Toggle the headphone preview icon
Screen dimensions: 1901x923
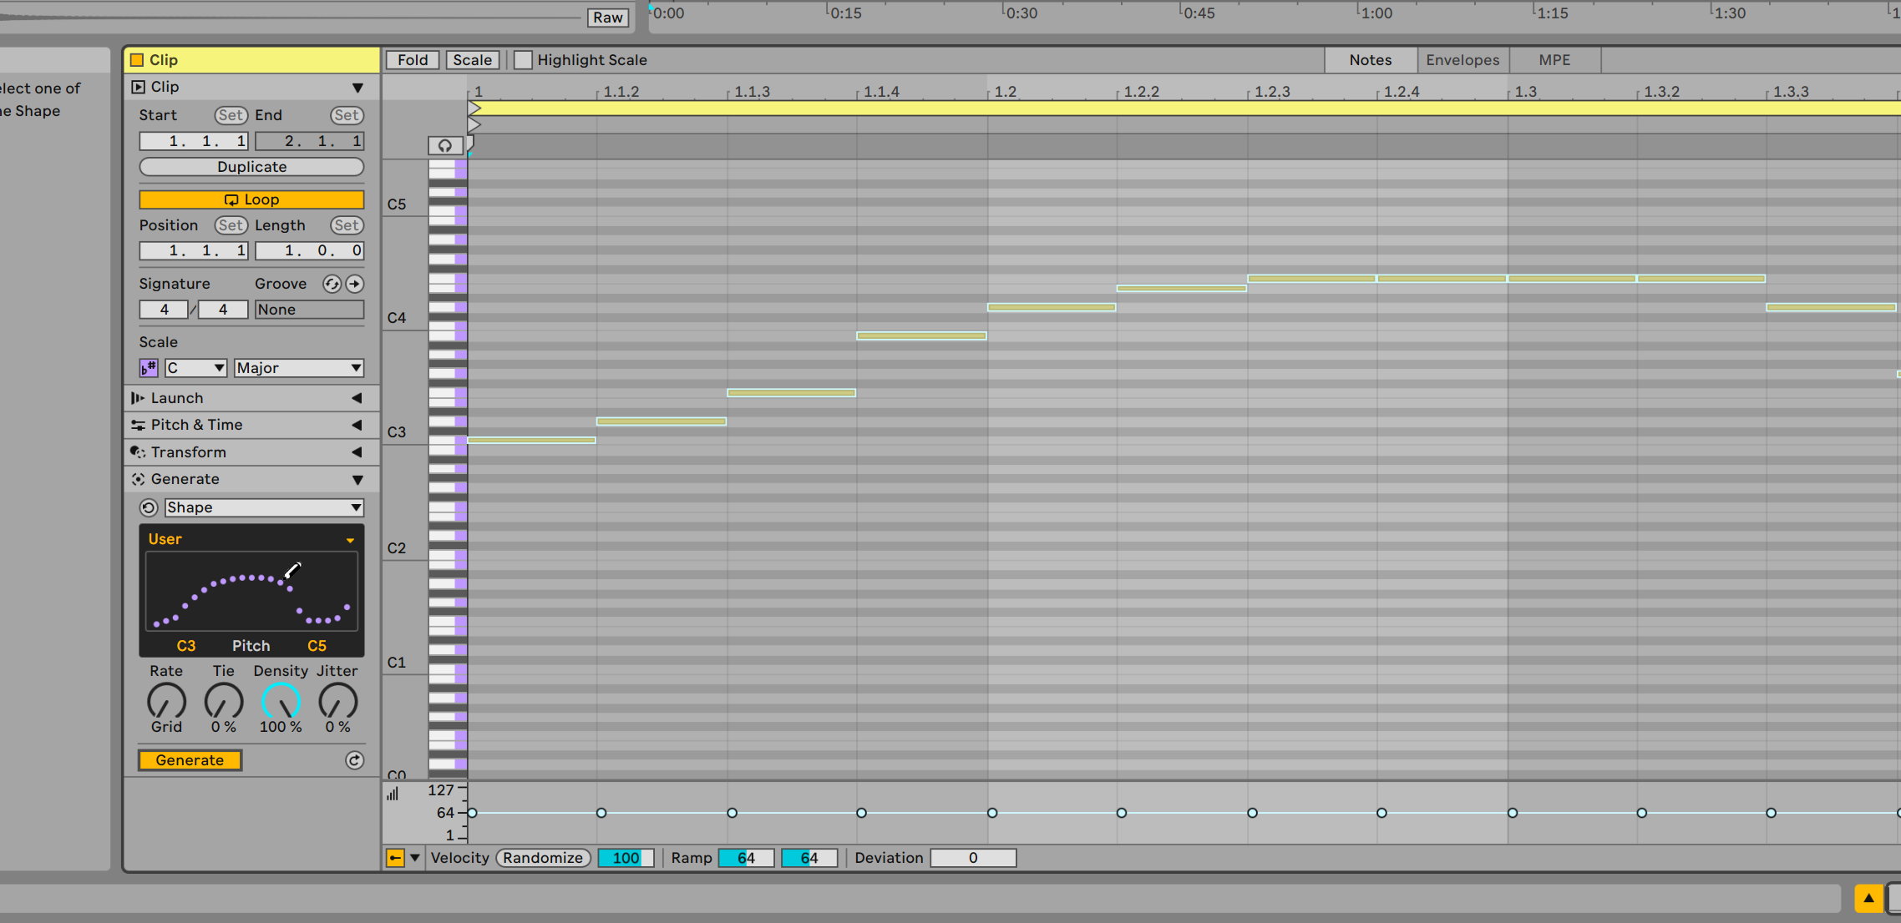click(445, 146)
